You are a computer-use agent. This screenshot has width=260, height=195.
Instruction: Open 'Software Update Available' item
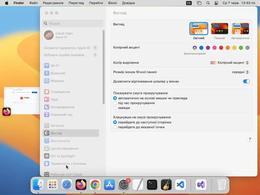pos(71,55)
